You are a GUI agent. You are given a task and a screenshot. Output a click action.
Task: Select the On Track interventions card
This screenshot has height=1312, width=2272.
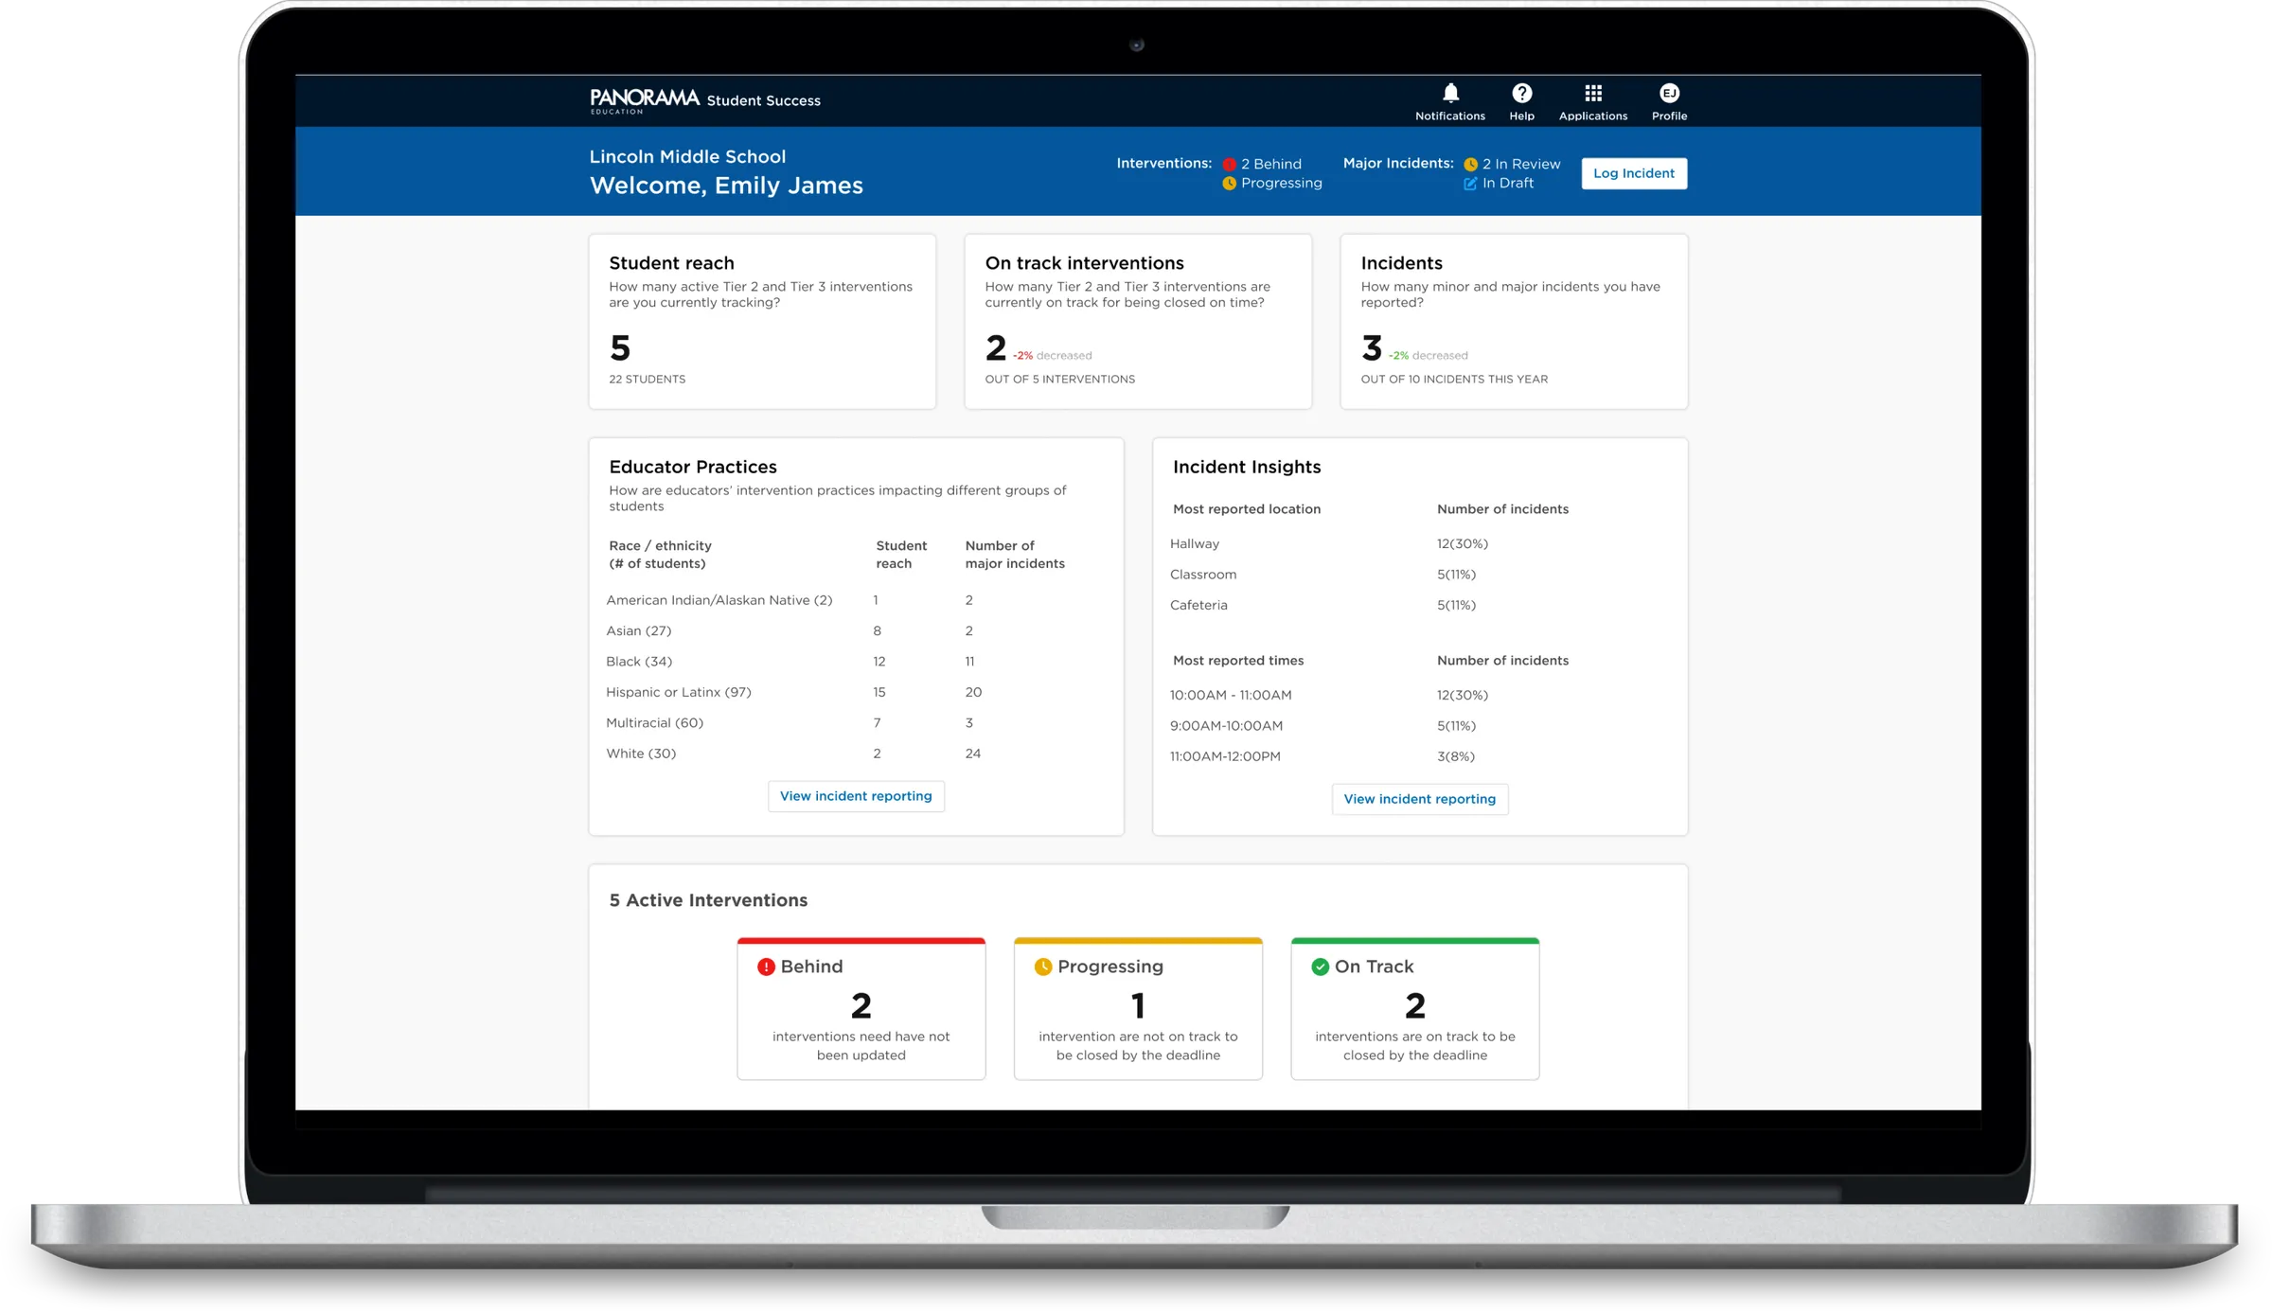(x=1415, y=1008)
